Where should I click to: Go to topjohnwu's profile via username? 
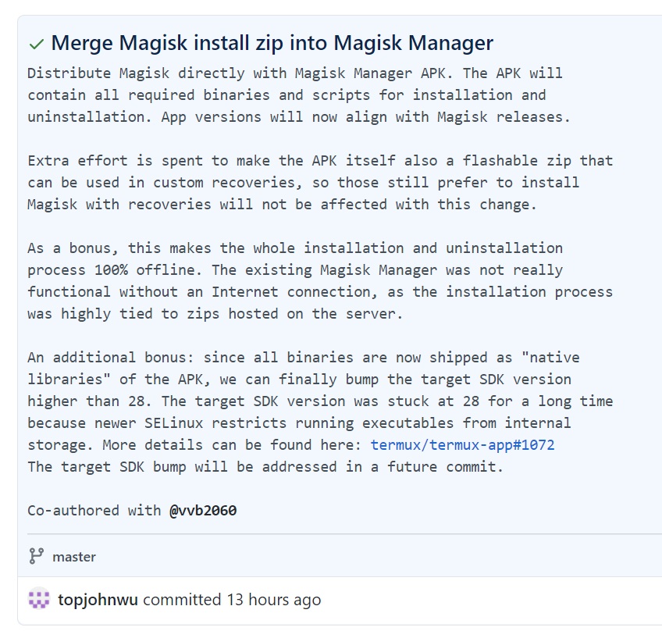click(98, 600)
